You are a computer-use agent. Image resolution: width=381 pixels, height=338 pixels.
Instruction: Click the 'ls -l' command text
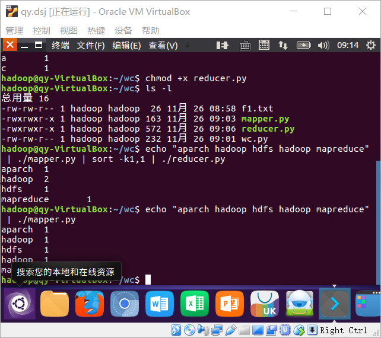click(x=158, y=88)
